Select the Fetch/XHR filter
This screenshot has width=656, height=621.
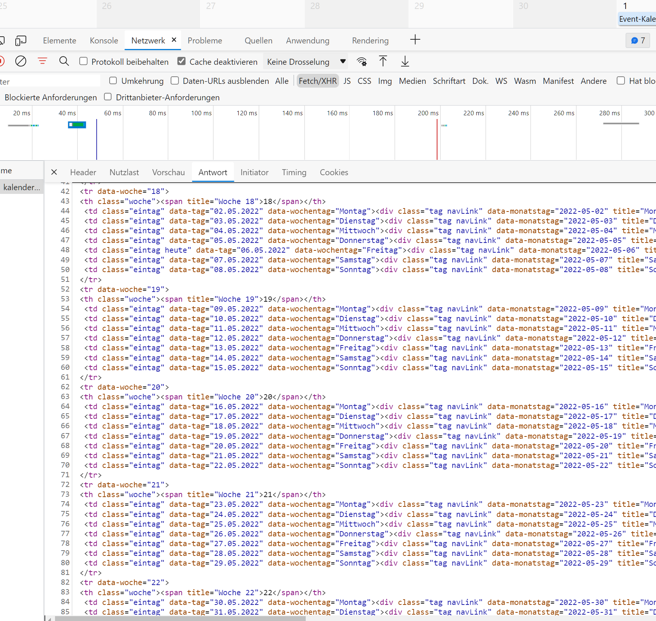[x=317, y=81]
